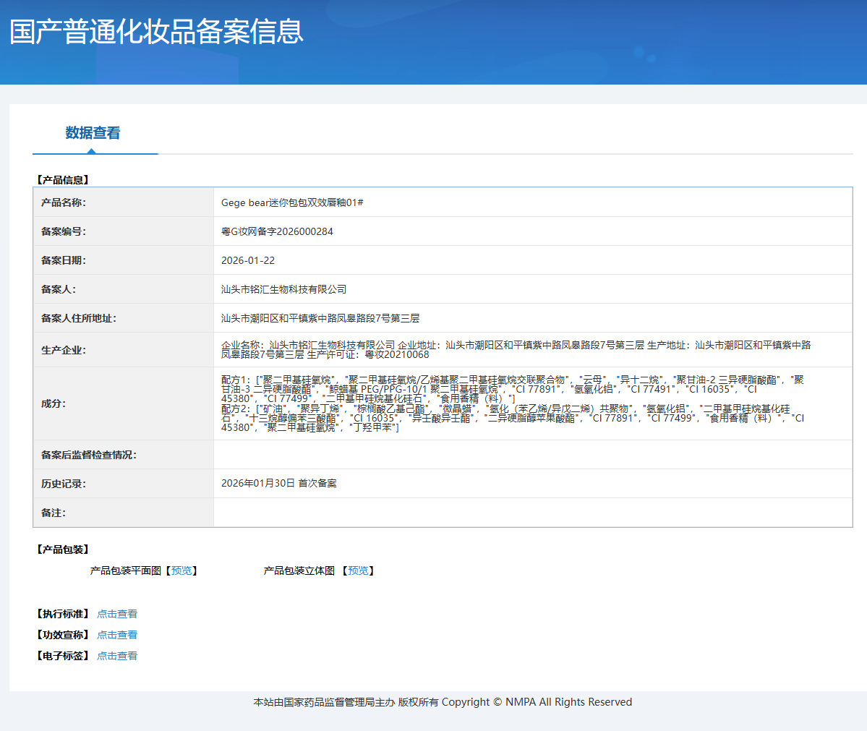Click the filing date 2026-01-22
The width and height of the screenshot is (867, 731).
[x=248, y=260]
